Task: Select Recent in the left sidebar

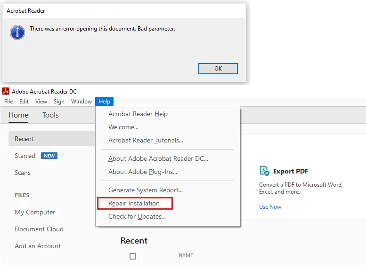Action: pos(52,139)
